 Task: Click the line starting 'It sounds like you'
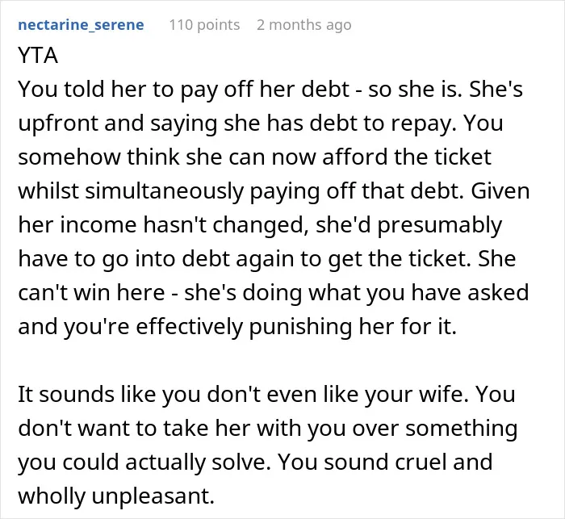pos(266,394)
